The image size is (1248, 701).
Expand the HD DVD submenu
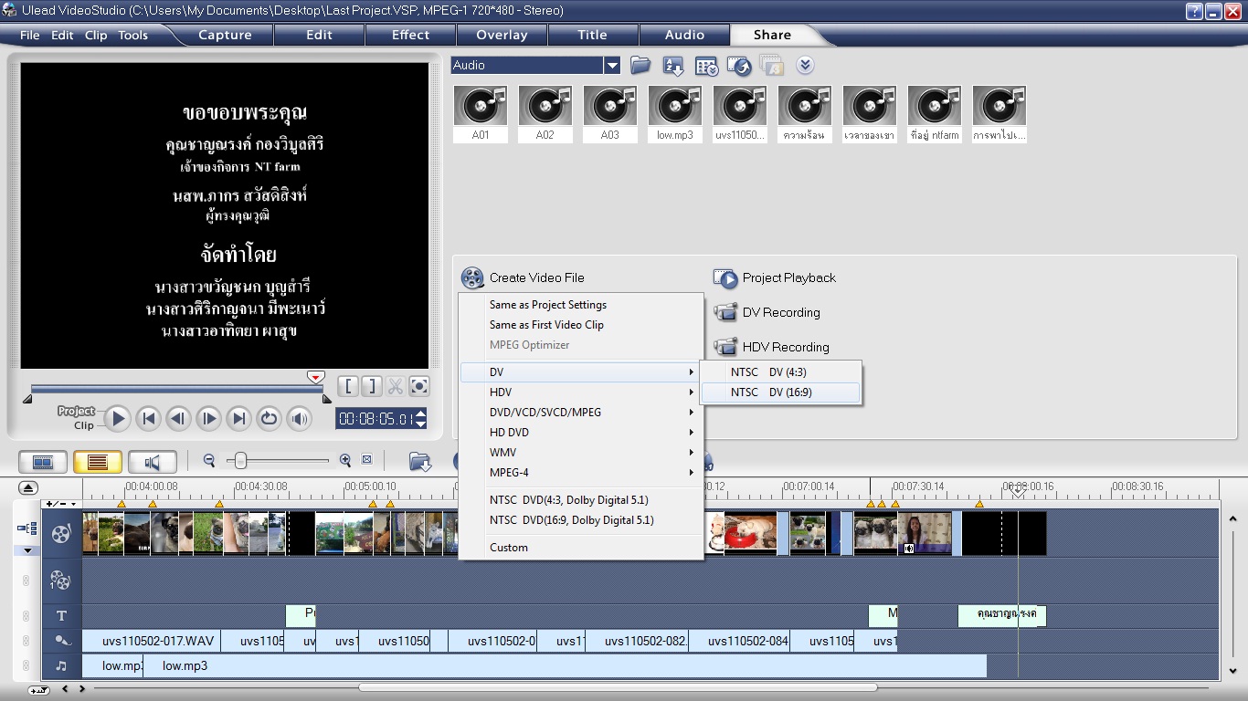581,433
